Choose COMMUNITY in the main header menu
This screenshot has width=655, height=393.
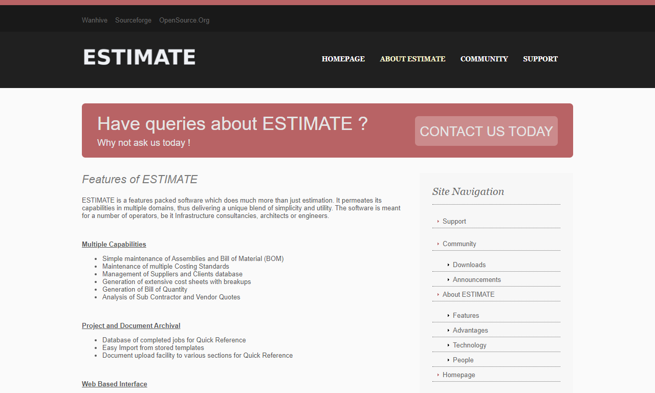tap(484, 59)
